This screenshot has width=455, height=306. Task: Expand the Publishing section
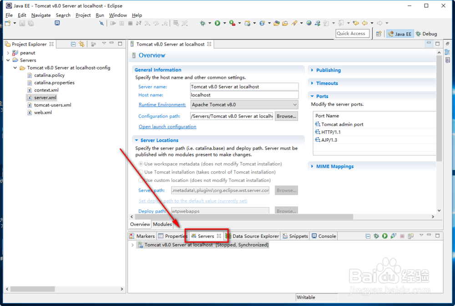312,70
